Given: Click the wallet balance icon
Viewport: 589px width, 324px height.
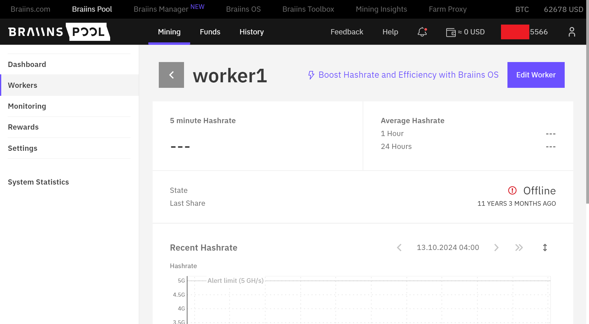Looking at the screenshot, I should coord(451,32).
